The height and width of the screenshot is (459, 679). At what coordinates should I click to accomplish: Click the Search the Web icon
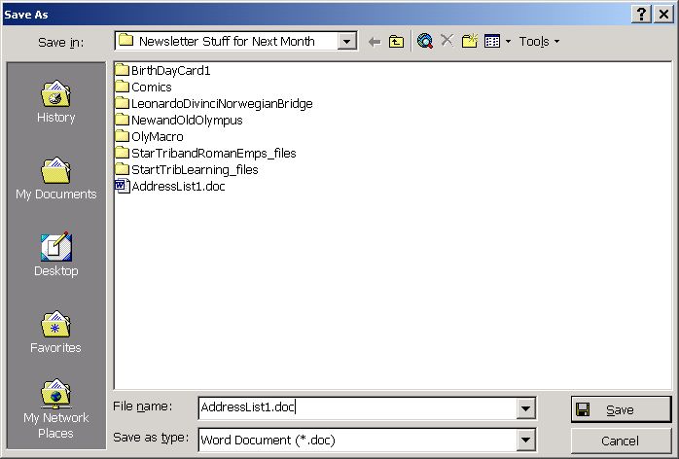[x=425, y=41]
